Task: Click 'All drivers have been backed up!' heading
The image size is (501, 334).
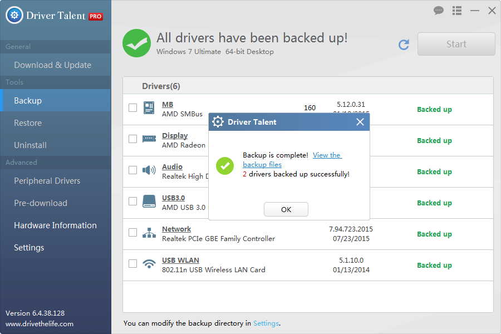Action: (x=252, y=38)
